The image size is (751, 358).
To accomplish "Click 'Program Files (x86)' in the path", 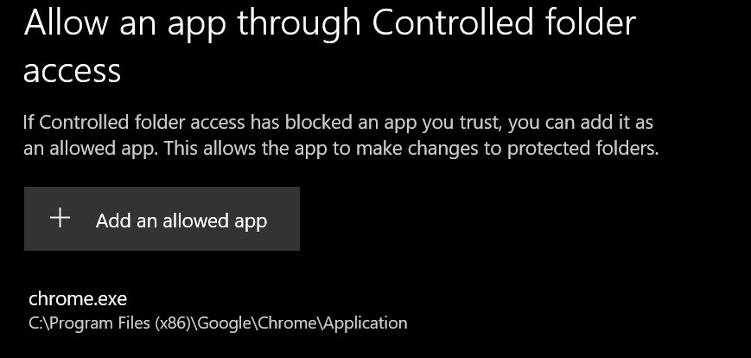I will (x=115, y=323).
